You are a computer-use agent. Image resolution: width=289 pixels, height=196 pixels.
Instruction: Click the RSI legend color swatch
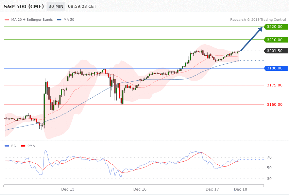tap(7, 146)
